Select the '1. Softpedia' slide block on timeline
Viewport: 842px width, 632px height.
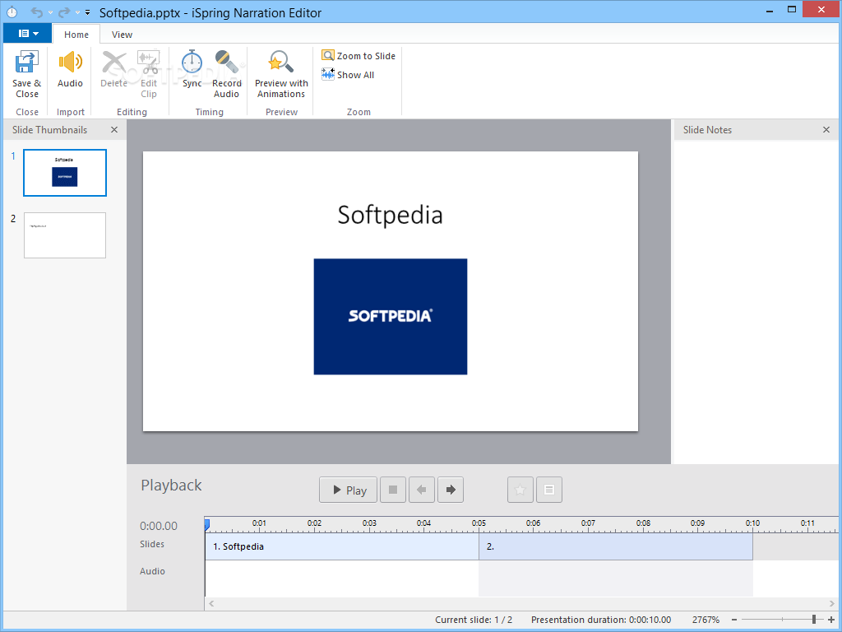(341, 546)
